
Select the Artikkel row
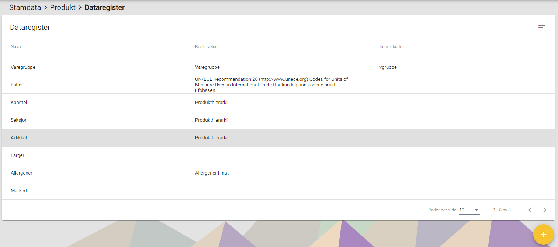pyautogui.click(x=19, y=138)
